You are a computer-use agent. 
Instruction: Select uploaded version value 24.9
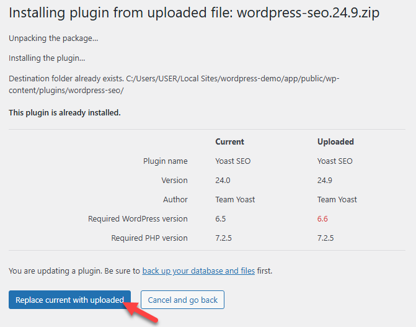coord(325,181)
